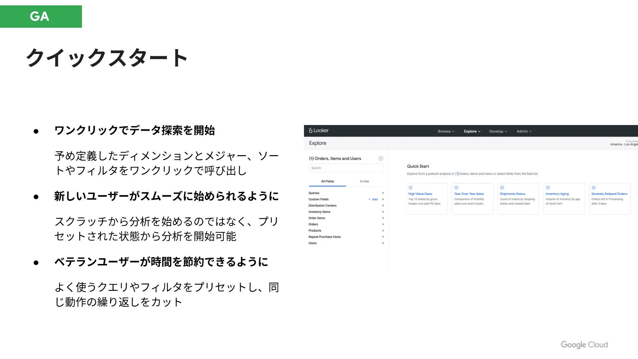Expand the Custom Fields chevron

383,199
